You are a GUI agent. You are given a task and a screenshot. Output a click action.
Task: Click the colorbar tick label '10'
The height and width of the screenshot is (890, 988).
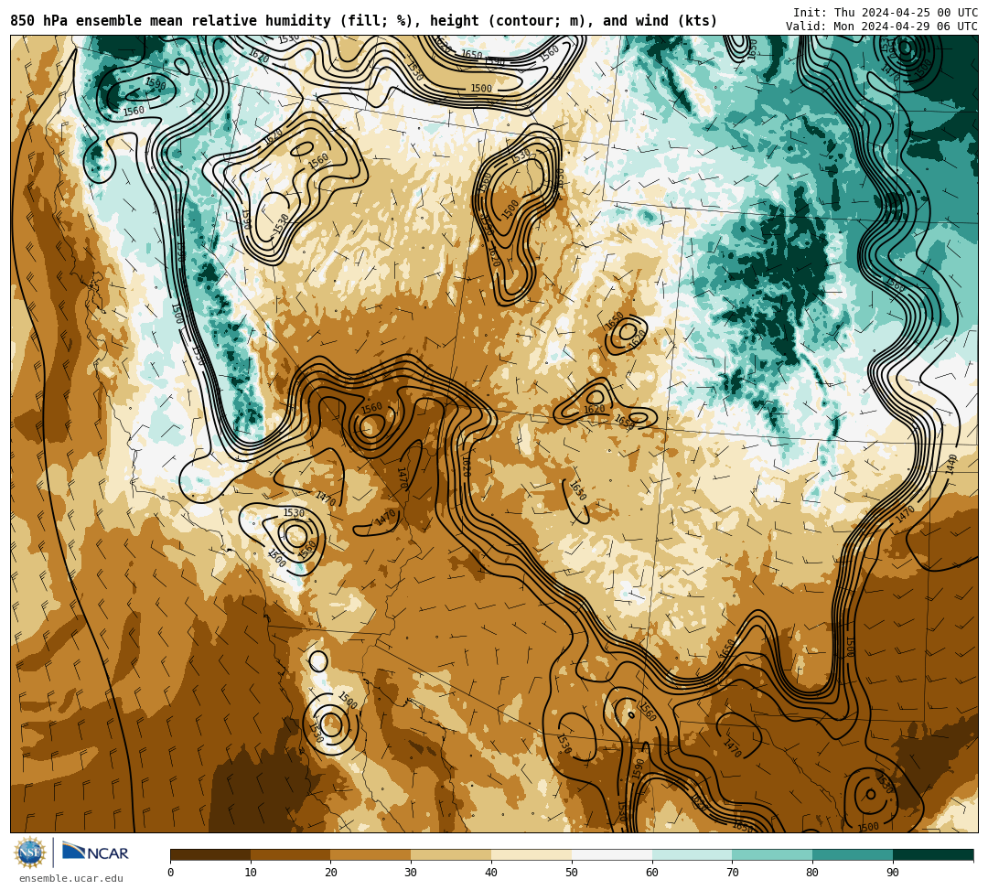251,873
